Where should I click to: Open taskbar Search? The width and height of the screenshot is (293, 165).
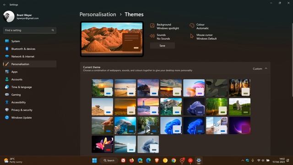coord(109,160)
